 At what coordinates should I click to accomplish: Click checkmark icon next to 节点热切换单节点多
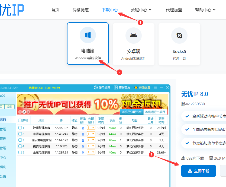pyautogui.click(x=187, y=143)
